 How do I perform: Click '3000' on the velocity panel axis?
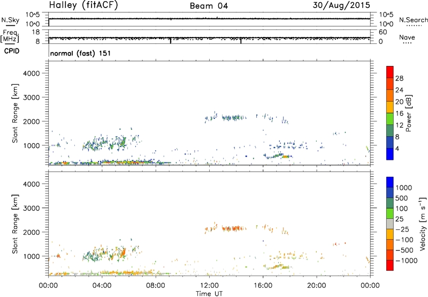point(32,208)
